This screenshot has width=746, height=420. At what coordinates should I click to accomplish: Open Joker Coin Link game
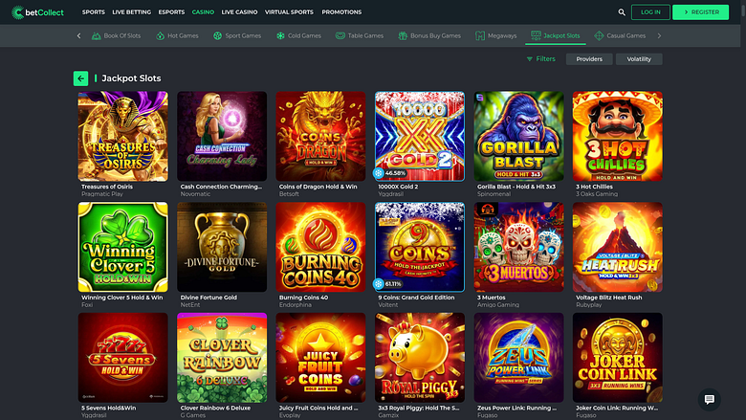pyautogui.click(x=618, y=358)
